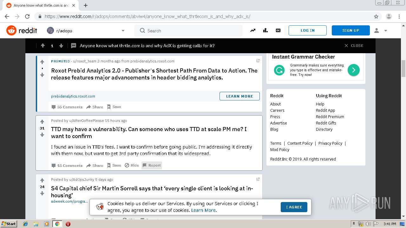Open the About footer link
Image resolution: width=406 pixels, height=228 pixels.
[275, 104]
